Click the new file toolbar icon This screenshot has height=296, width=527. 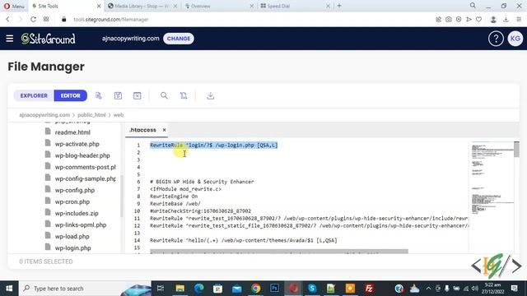click(99, 95)
